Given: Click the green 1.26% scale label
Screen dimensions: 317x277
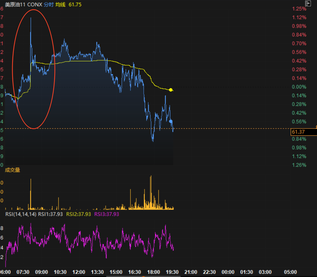Looking at the screenshot, I should [299, 165].
